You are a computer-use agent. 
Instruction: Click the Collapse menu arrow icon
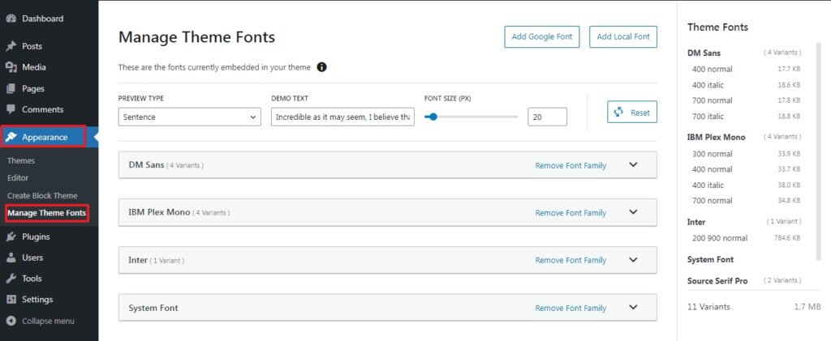[11, 321]
